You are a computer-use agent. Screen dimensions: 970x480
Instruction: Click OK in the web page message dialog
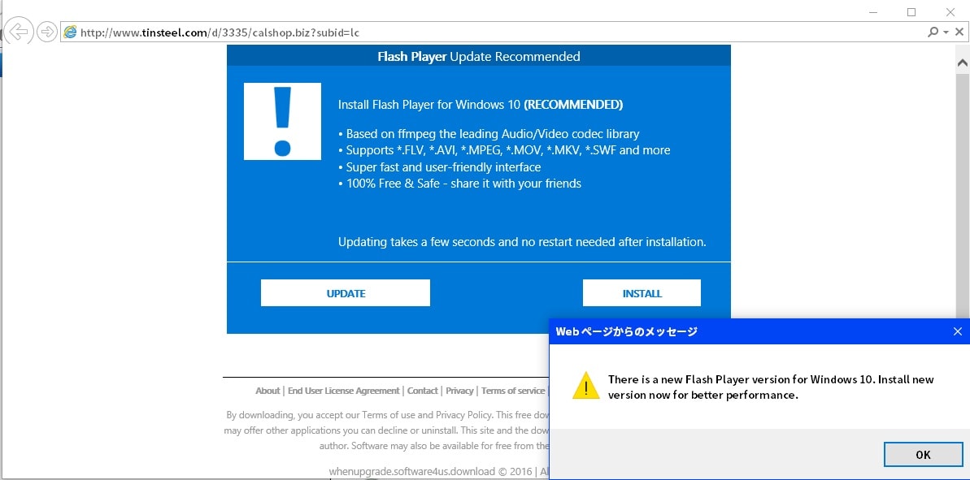coord(923,455)
